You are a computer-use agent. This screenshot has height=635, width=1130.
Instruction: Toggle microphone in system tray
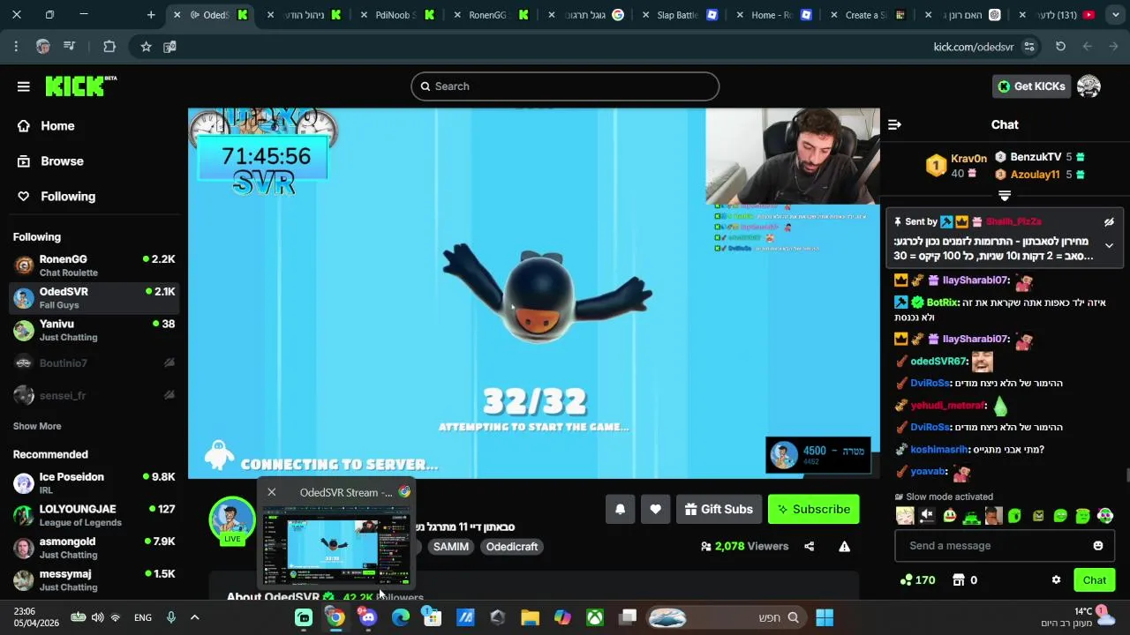pos(171,617)
